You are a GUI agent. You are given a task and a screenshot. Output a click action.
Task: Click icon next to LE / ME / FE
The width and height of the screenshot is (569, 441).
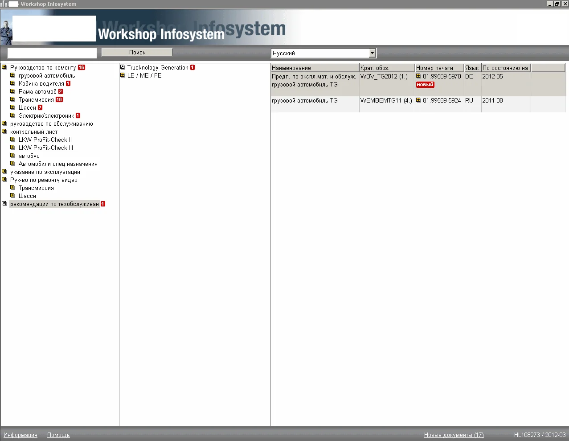123,75
